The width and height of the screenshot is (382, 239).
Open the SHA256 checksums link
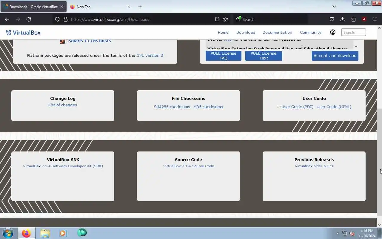(x=172, y=107)
